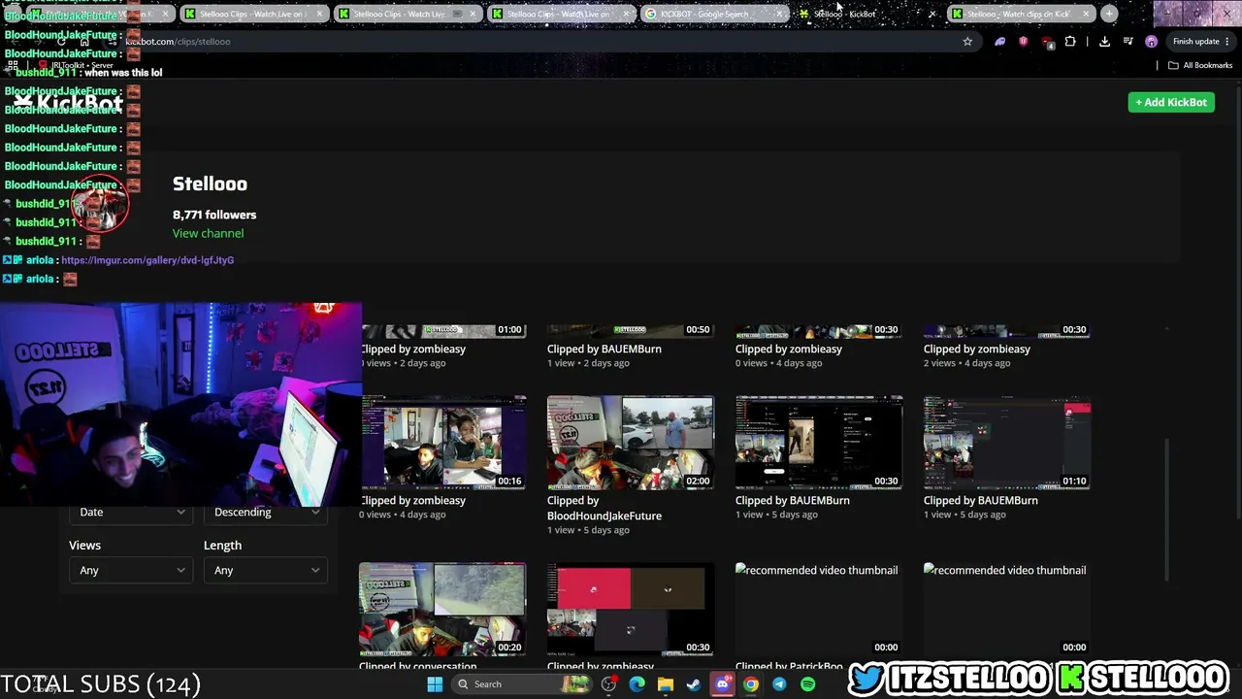Launch Microsoft Edge from the taskbar
Image resolution: width=1242 pixels, height=699 pixels.
(x=637, y=684)
